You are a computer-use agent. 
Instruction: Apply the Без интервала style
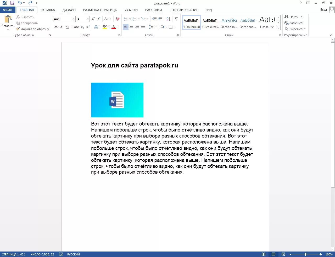(x=210, y=22)
